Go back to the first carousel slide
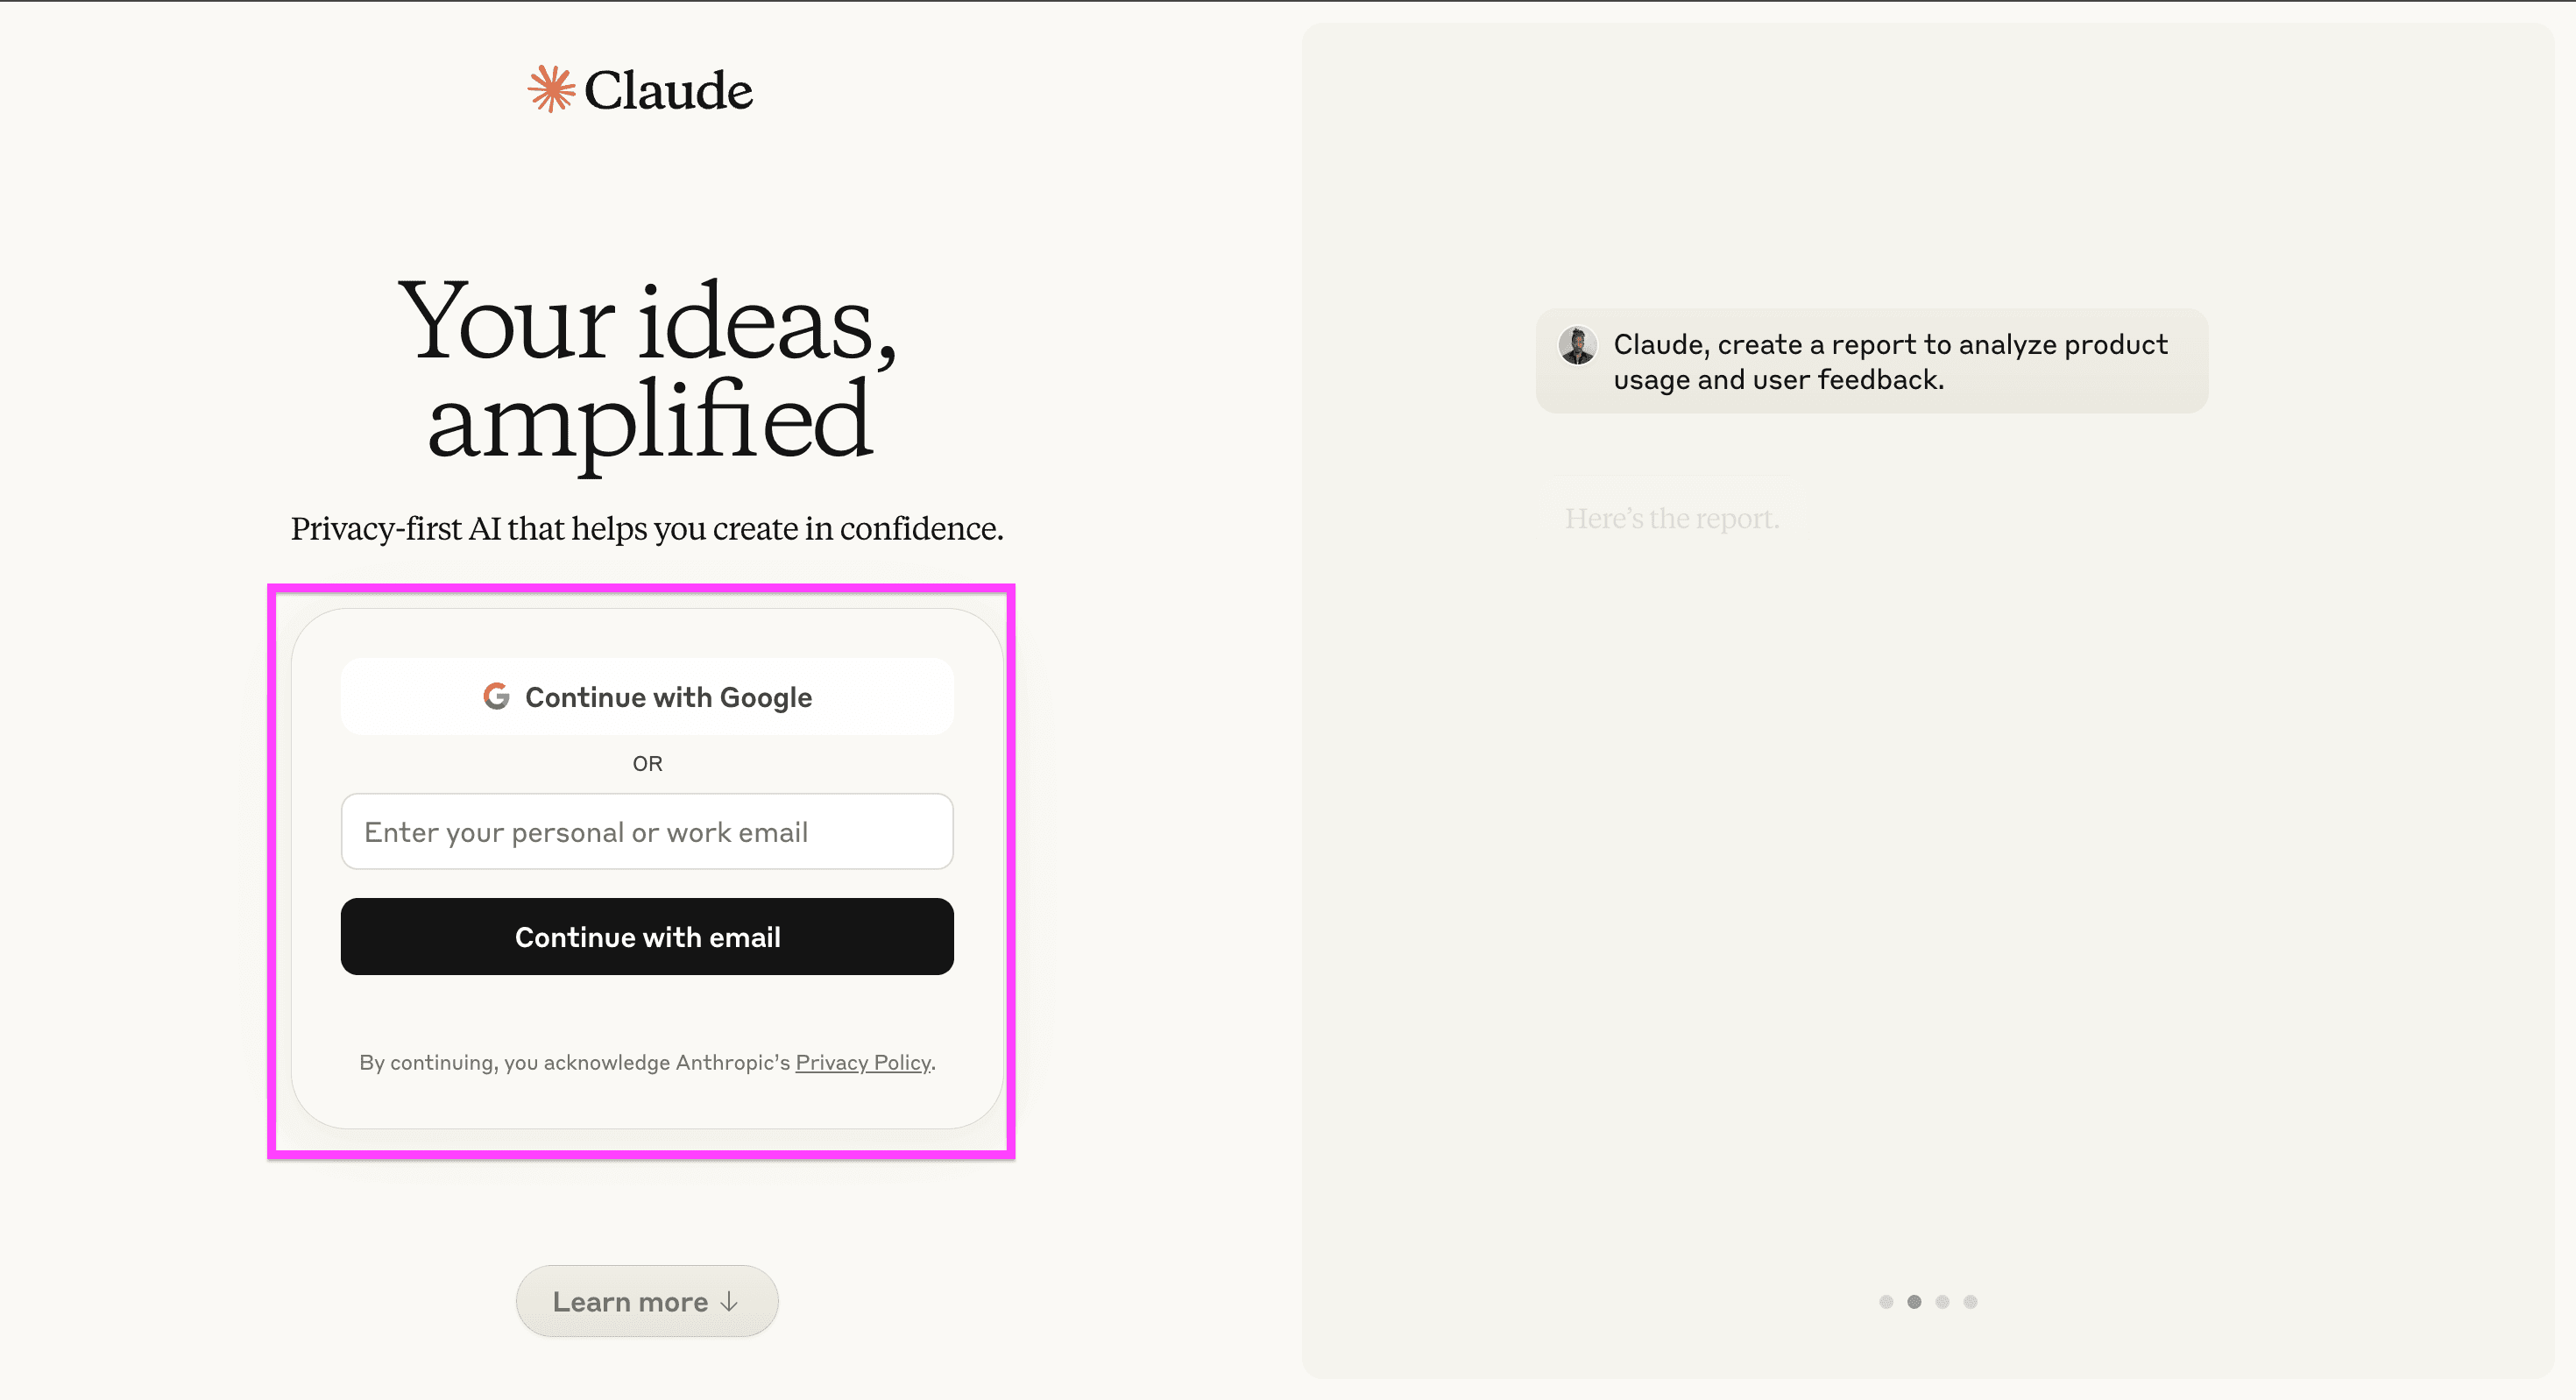The width and height of the screenshot is (2576, 1400). tap(1887, 1301)
